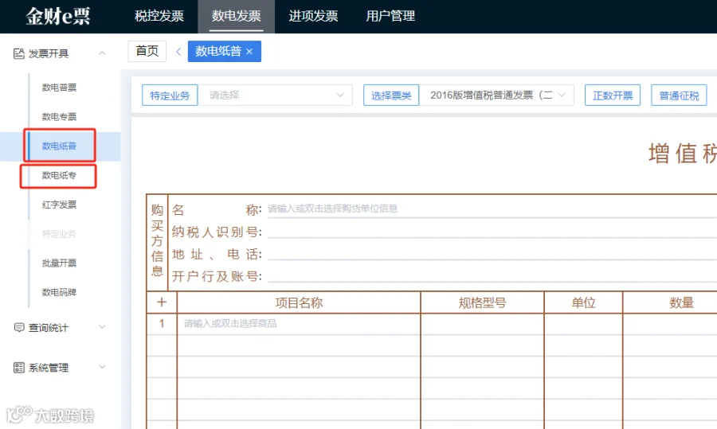
Task: Go to 用户管理 in top navigation
Action: (390, 16)
